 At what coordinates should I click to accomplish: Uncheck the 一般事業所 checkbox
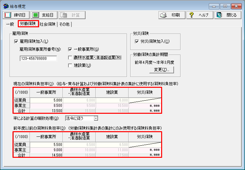pos(70,50)
